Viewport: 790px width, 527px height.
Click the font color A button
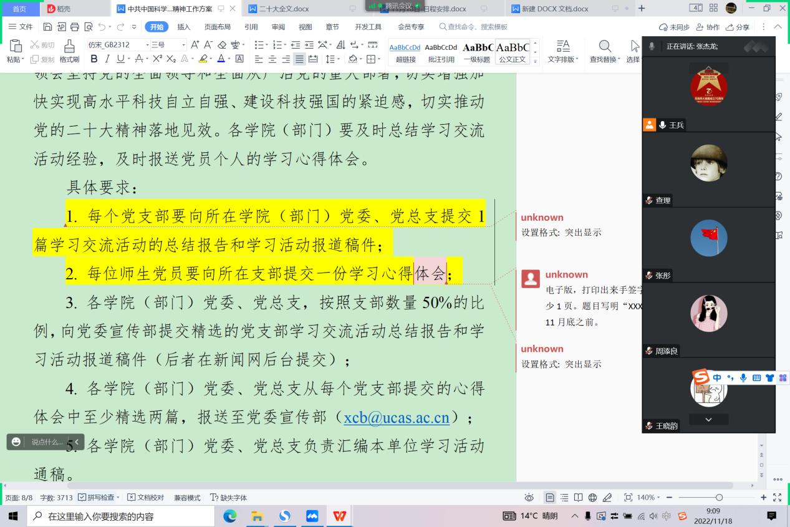pos(220,59)
